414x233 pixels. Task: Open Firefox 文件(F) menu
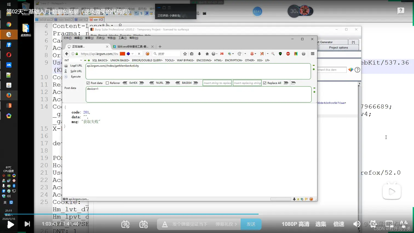67,38
